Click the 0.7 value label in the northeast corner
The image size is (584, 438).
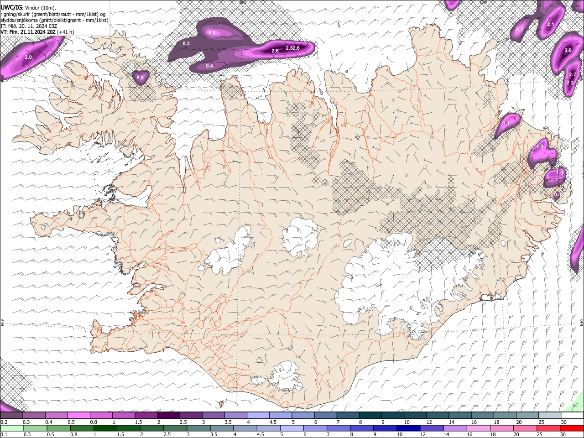520,29
